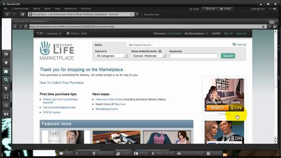Open How To Collect Your Purchase link
This screenshot has width=281, height=158.
click(x=61, y=83)
